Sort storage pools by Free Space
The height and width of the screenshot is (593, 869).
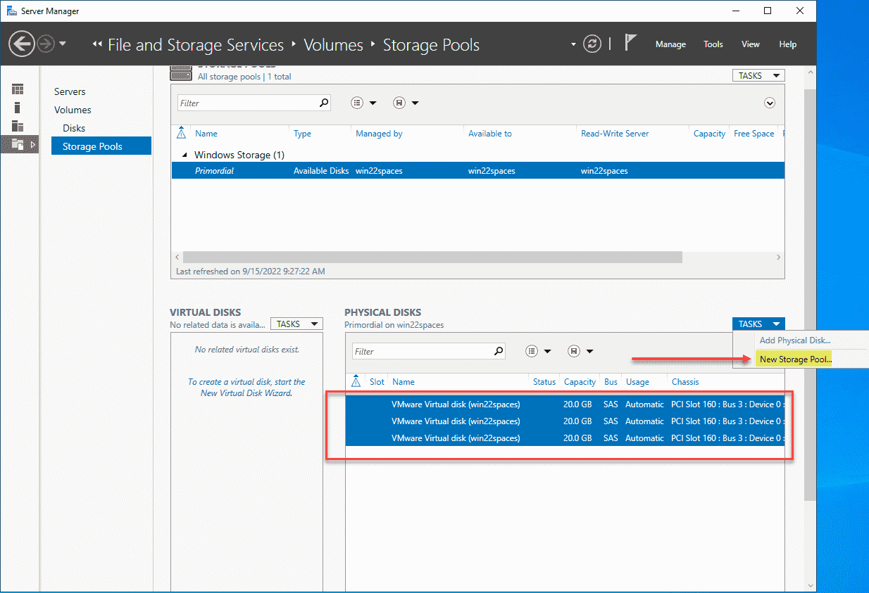pyautogui.click(x=754, y=134)
